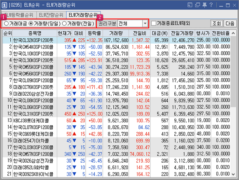The height and width of the screenshot is (180, 239).
Task: Click the 대금 value 65,399
Action: [162, 40]
